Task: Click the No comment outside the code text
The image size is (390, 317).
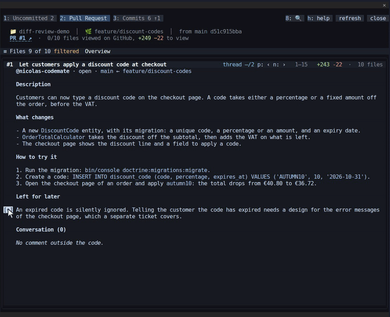Action: click(59, 243)
